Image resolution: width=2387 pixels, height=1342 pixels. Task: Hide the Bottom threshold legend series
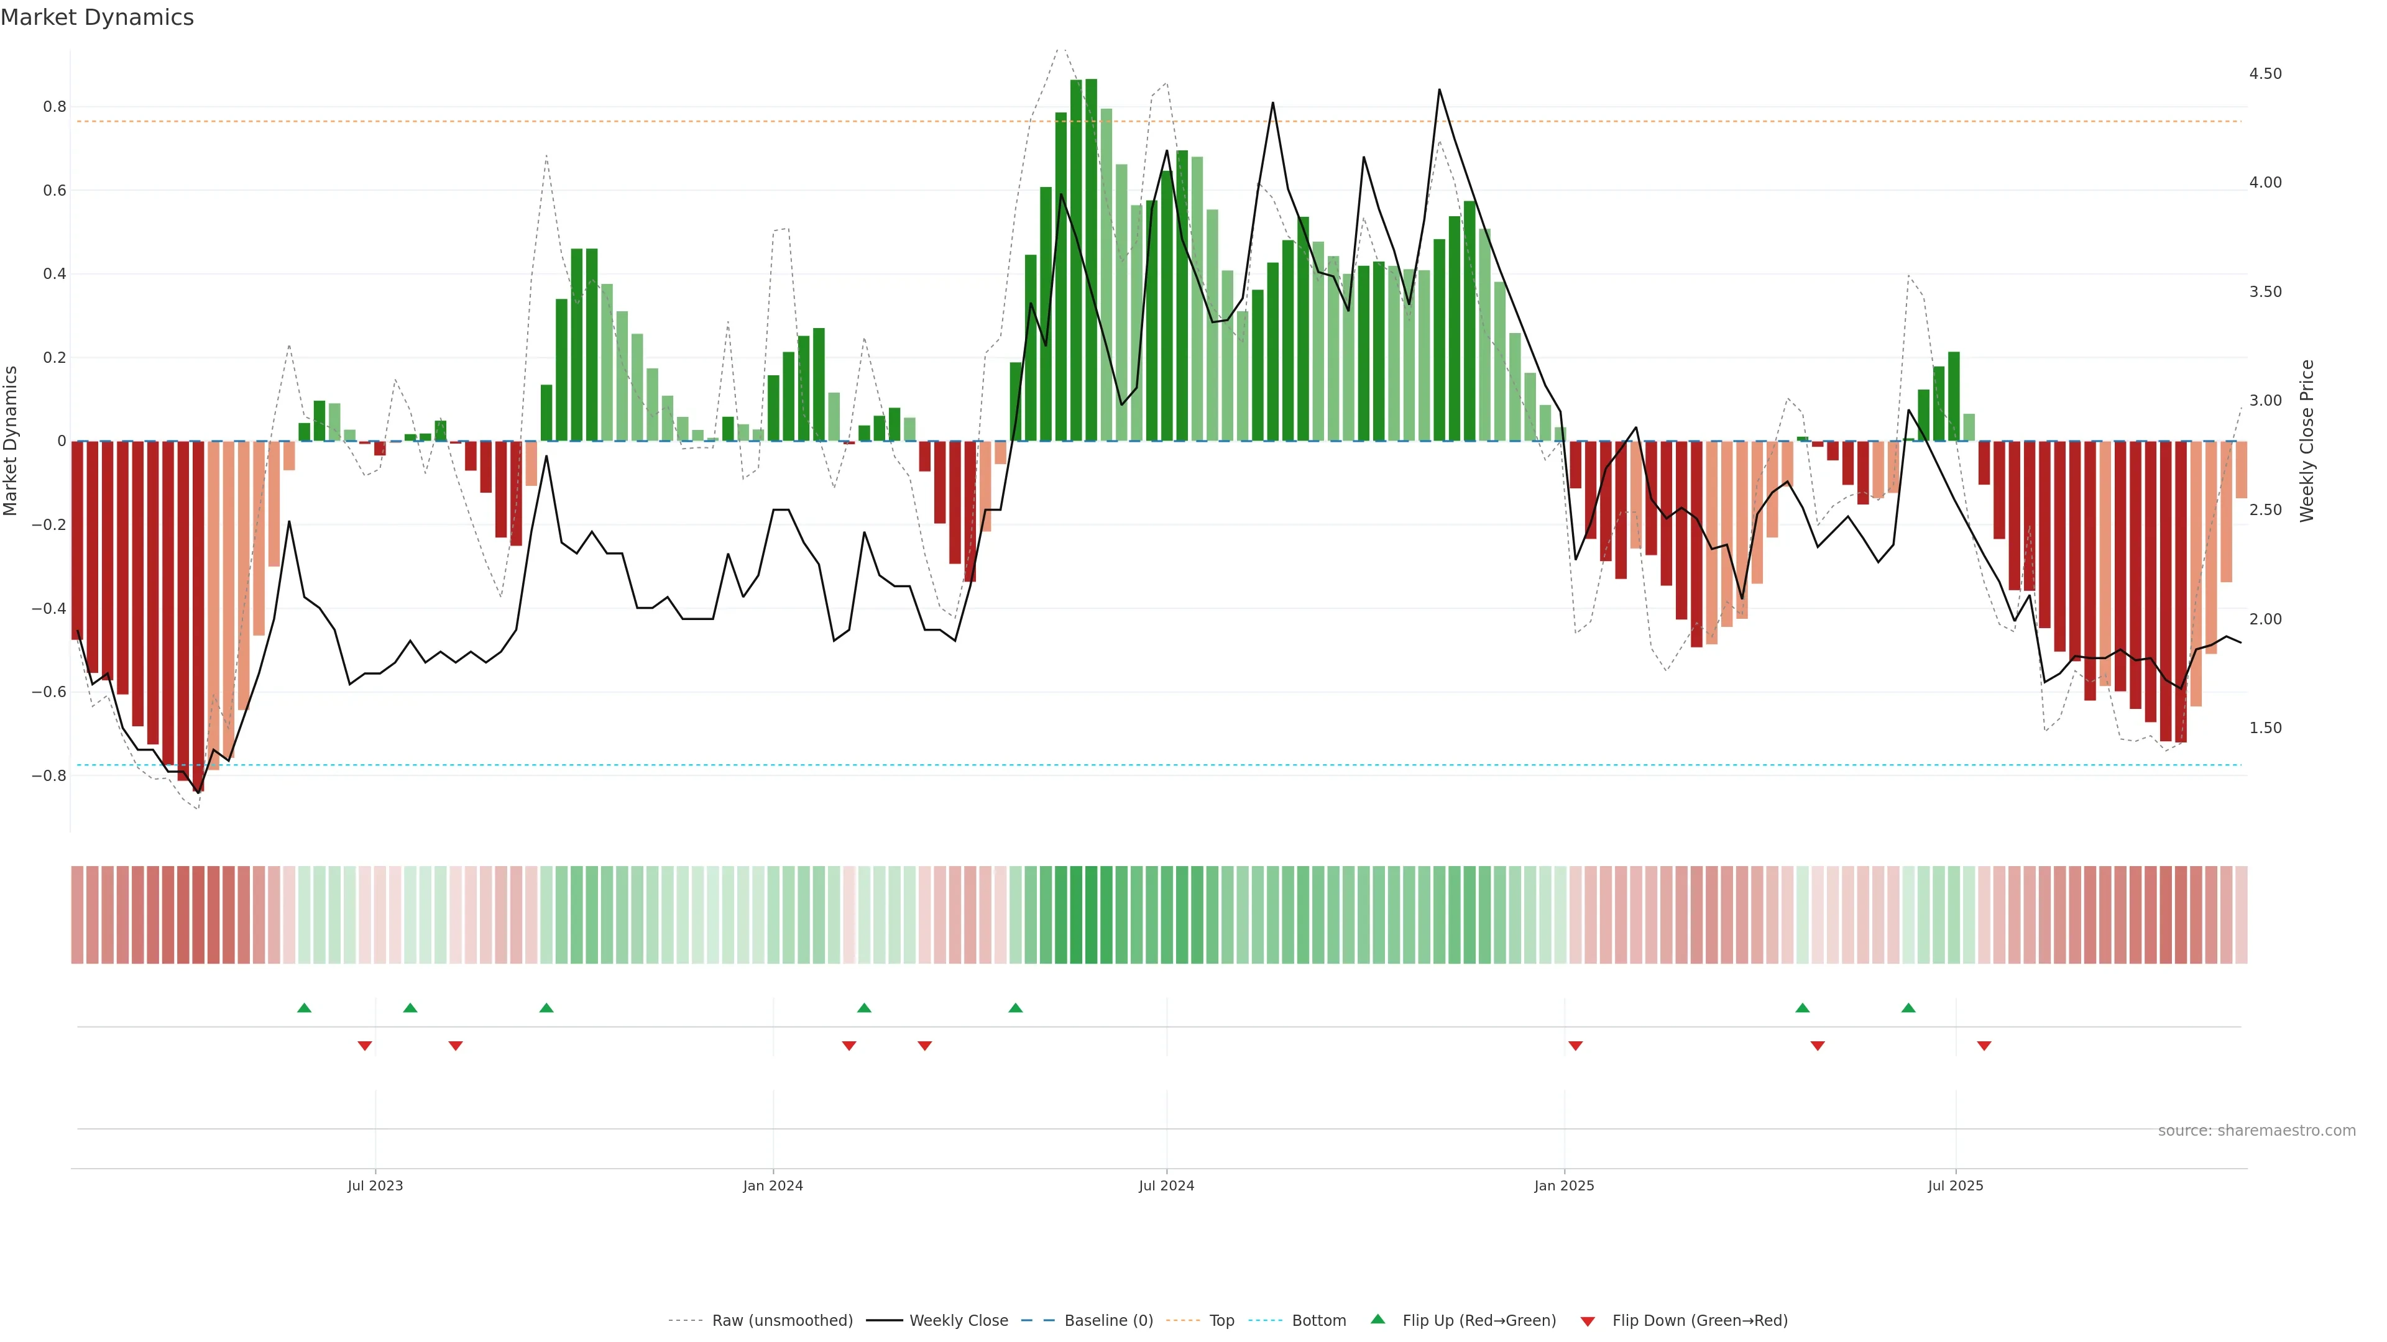[1318, 1321]
